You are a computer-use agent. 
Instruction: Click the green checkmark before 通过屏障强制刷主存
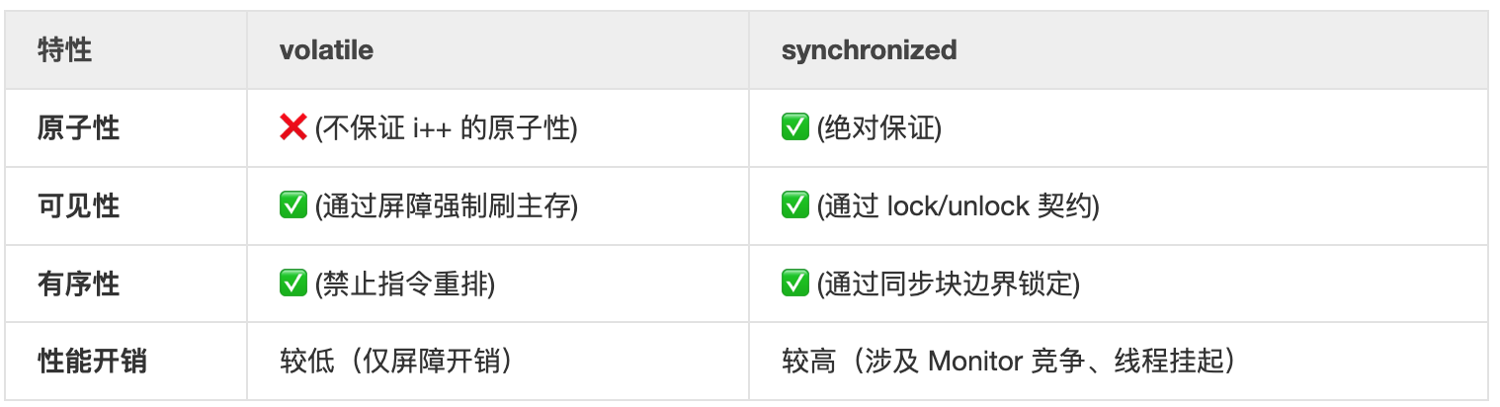pyautogui.click(x=293, y=205)
